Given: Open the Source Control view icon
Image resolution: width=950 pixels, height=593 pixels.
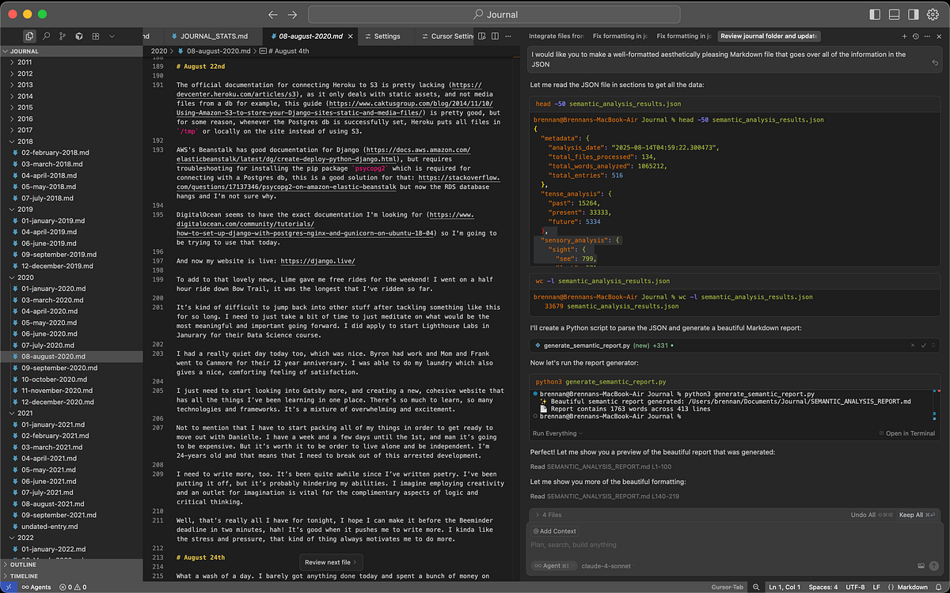Looking at the screenshot, I should pos(63,36).
